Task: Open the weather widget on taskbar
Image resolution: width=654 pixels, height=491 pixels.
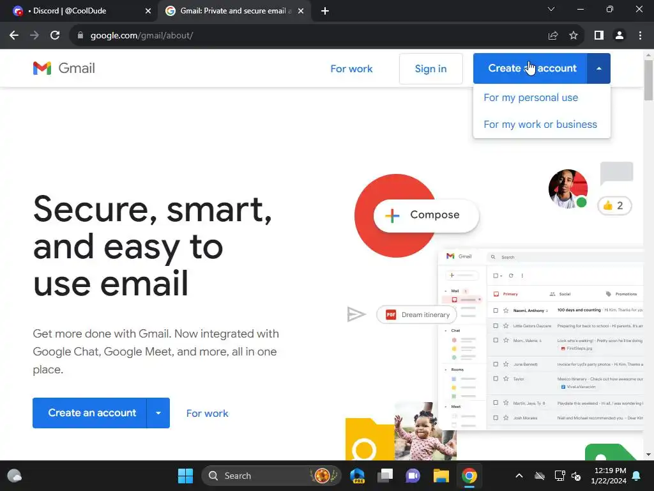Action: 15,476
